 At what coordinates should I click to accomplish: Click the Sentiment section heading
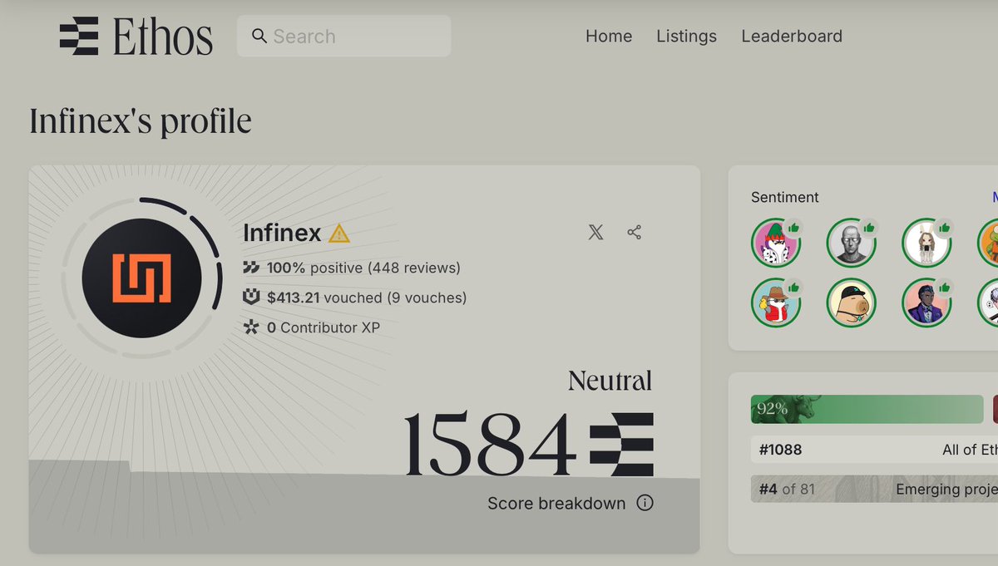coord(785,197)
